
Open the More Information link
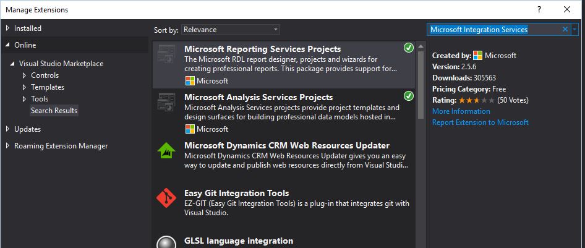(461, 111)
